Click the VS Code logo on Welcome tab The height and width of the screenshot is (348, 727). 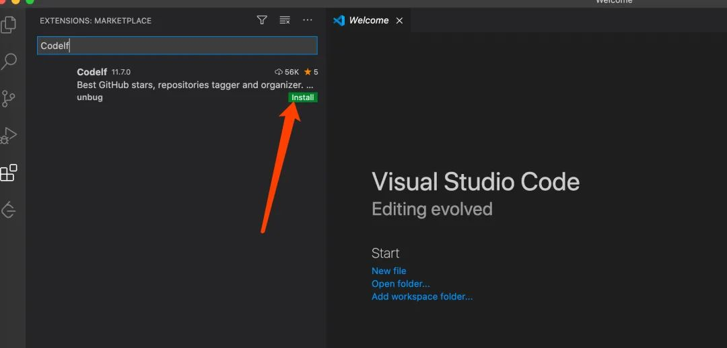coord(339,20)
